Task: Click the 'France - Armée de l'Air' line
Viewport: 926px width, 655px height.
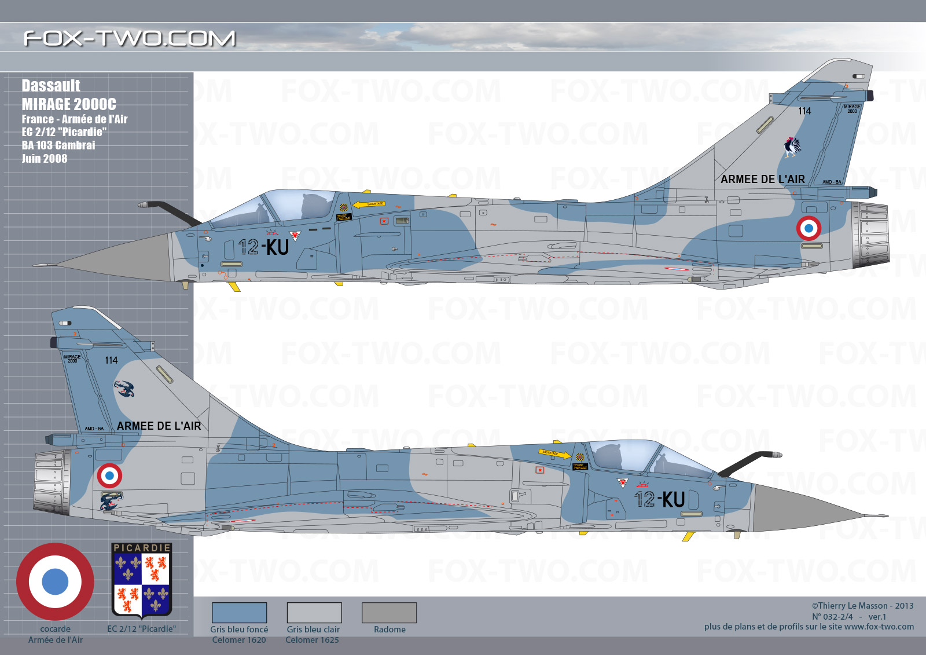Action: pos(75,119)
